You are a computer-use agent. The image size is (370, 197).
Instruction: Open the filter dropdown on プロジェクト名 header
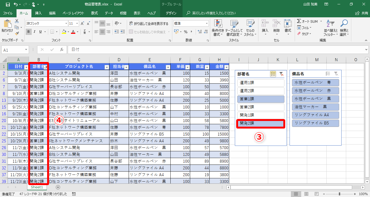pos(107,67)
